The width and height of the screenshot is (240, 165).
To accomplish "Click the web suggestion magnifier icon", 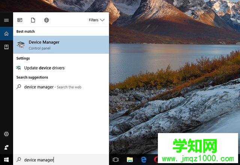I will 19,87.
